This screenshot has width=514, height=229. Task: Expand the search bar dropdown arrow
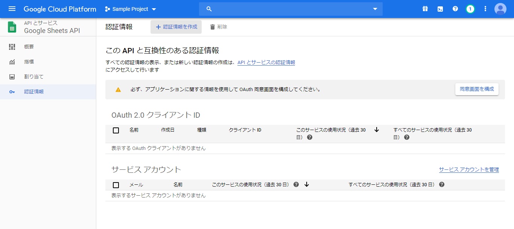374,8
